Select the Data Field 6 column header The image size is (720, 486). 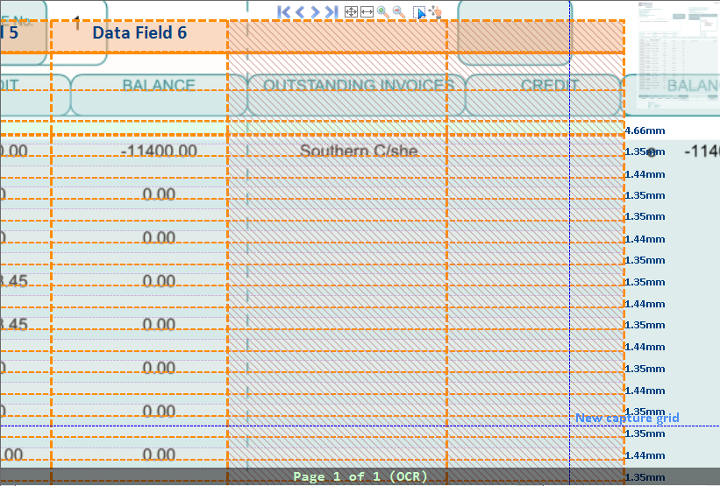click(x=139, y=33)
